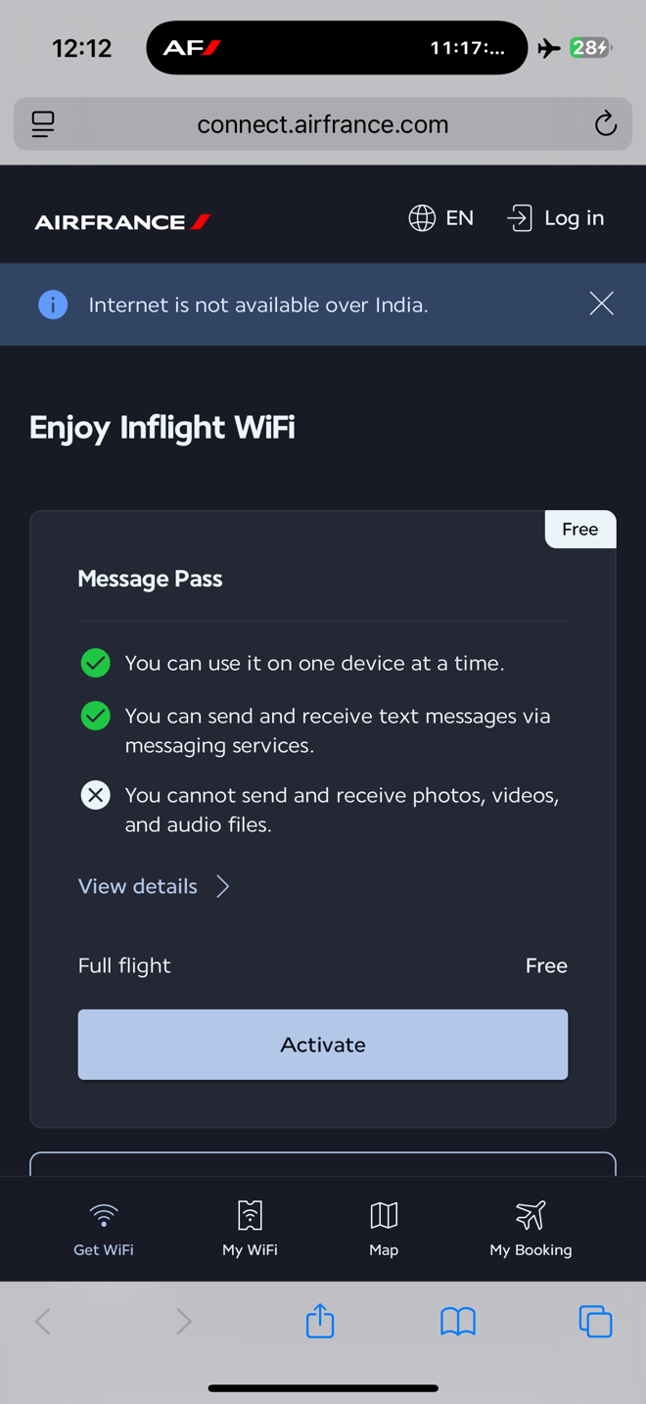This screenshot has height=1404, width=646.
Task: Expand View details chevron arrow
Action: pos(223,886)
